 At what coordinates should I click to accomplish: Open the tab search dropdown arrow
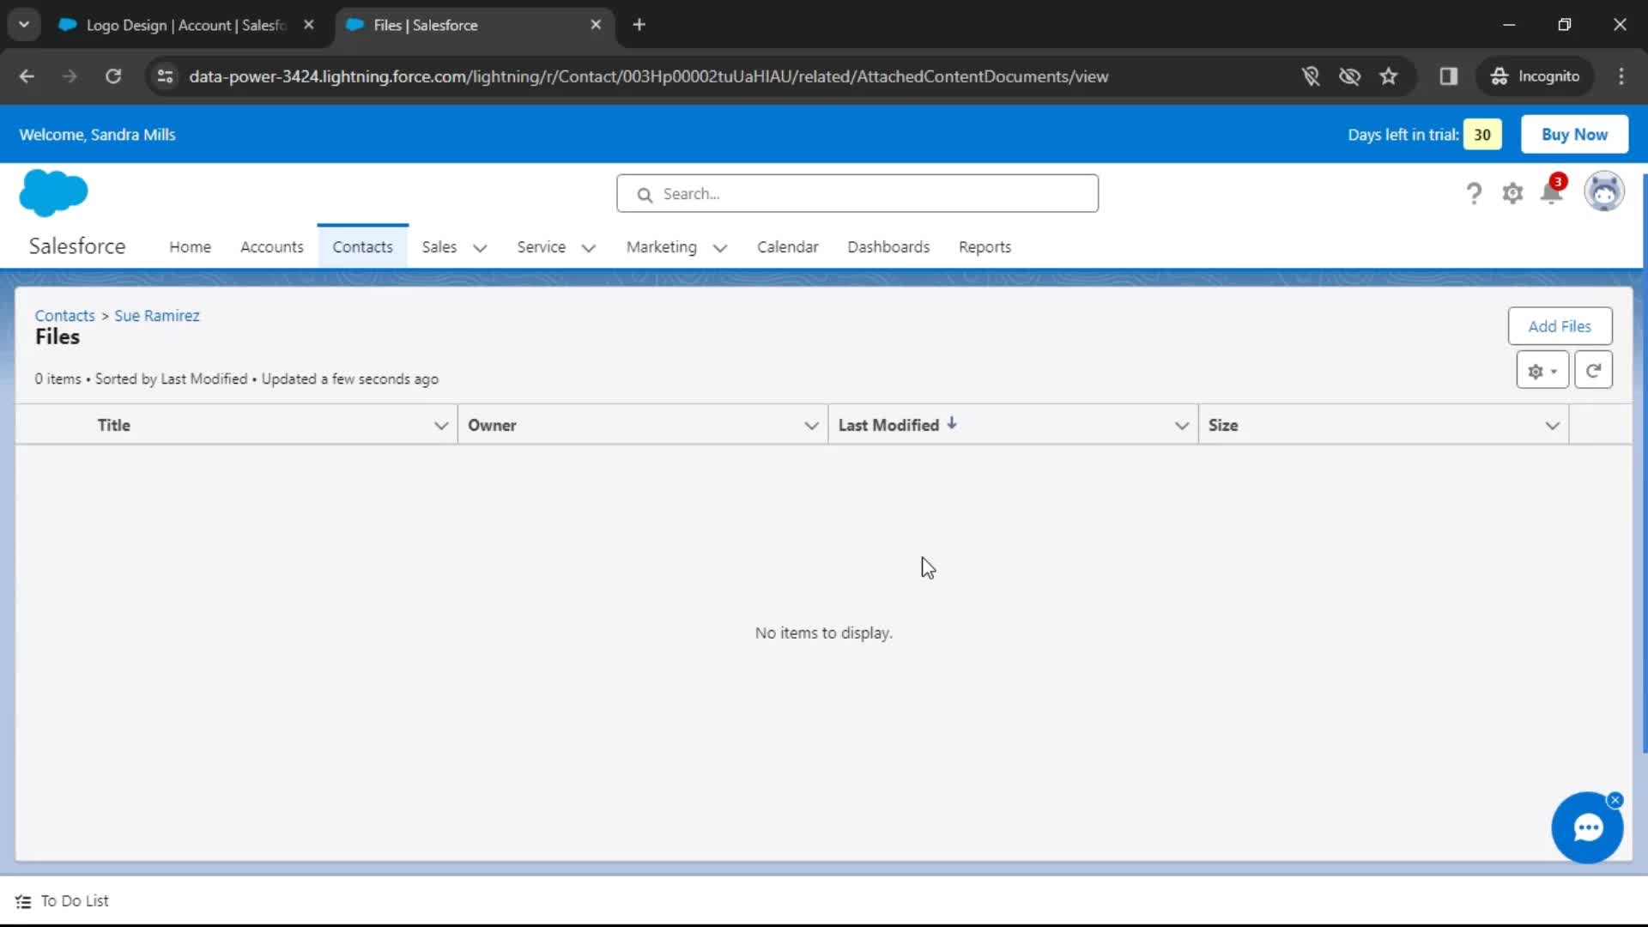(x=24, y=25)
